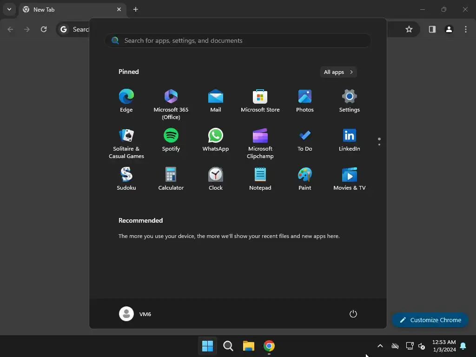Open Microsoft Store
The image size is (476, 357).
[260, 101]
